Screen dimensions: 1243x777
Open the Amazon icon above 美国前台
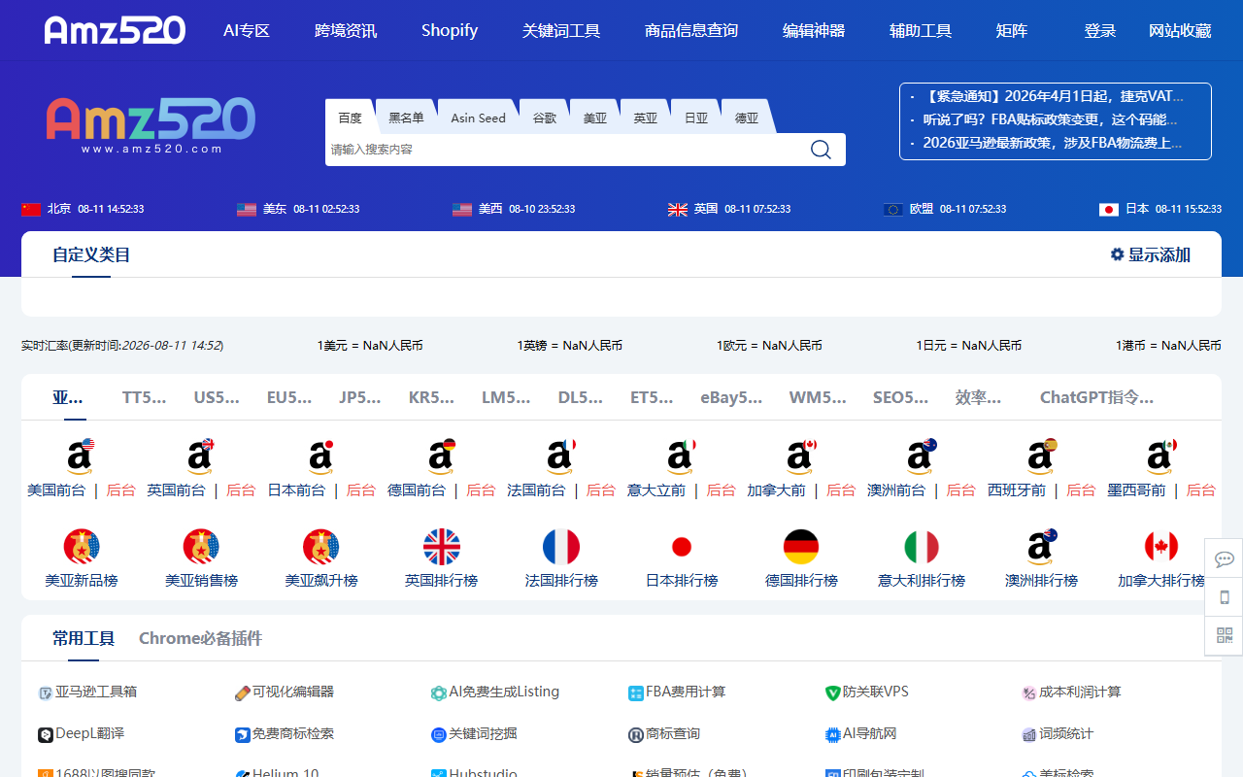81,456
